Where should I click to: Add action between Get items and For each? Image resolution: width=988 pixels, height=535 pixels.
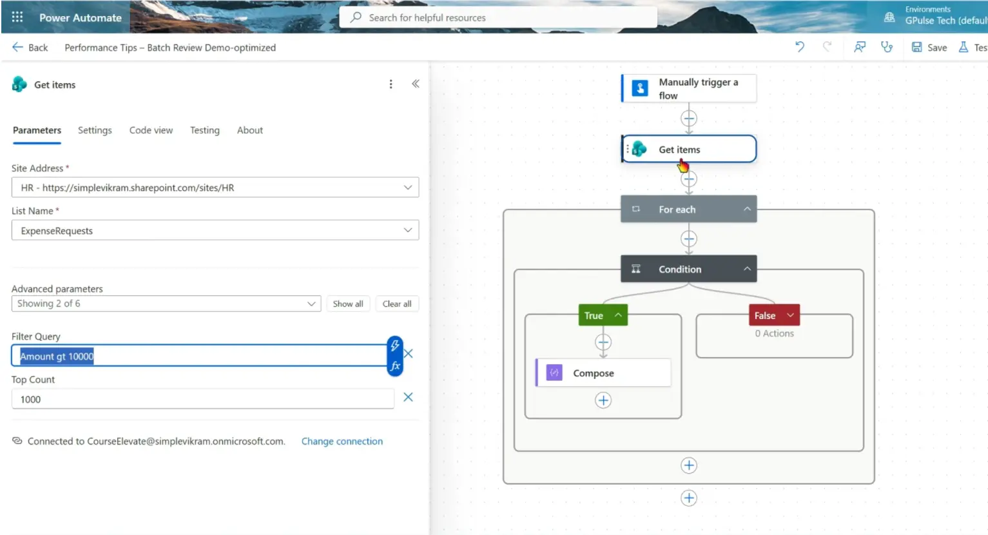(x=689, y=179)
